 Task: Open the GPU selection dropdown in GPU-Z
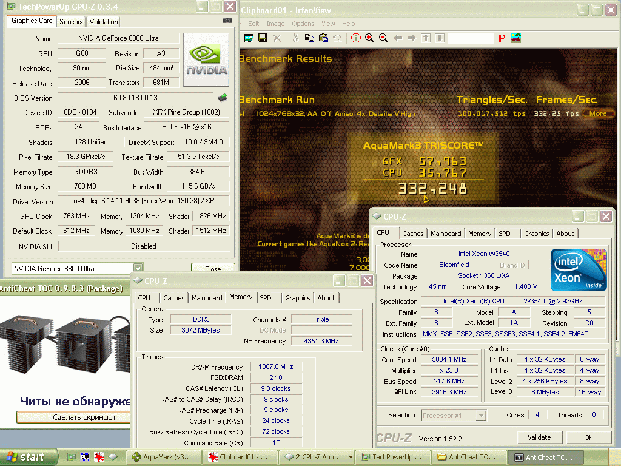138,268
